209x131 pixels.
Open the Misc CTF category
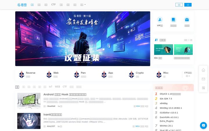(x=166, y=73)
